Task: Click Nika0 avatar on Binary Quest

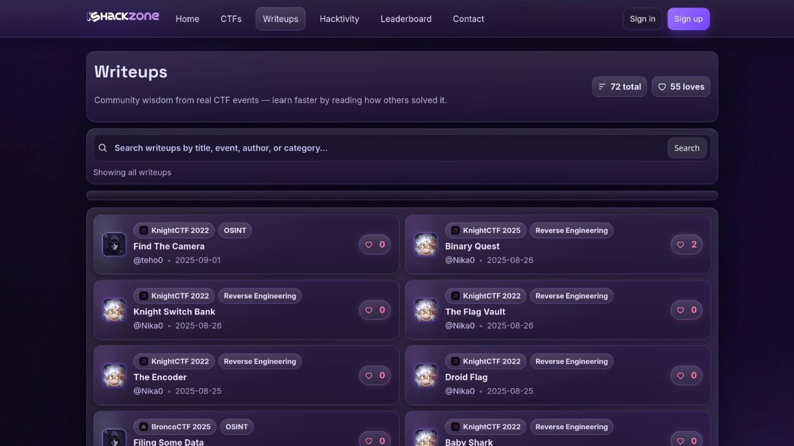Action: tap(426, 244)
